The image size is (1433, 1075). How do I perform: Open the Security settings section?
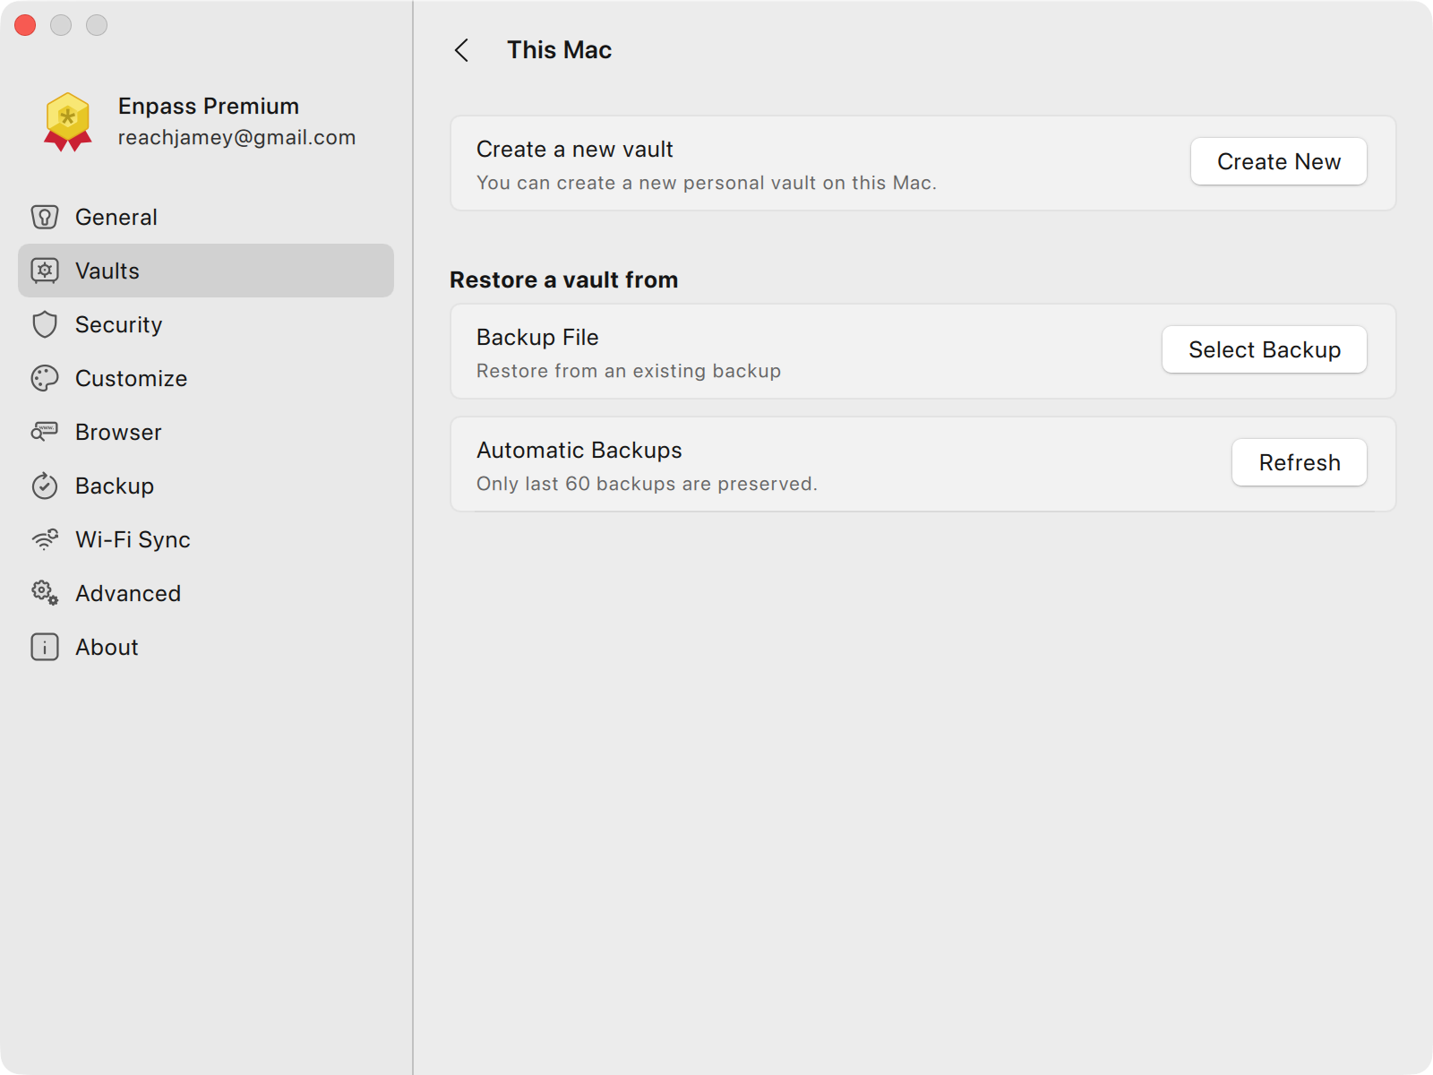click(x=206, y=324)
